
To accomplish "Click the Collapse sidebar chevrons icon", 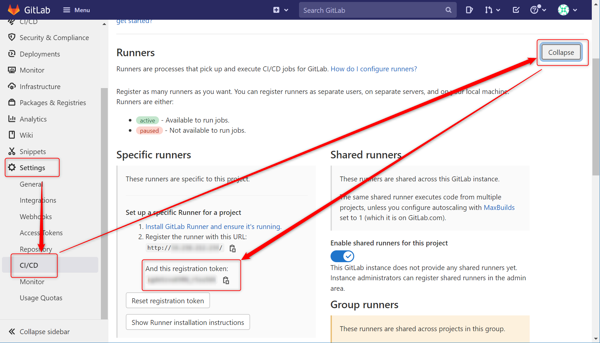I will [x=12, y=332].
